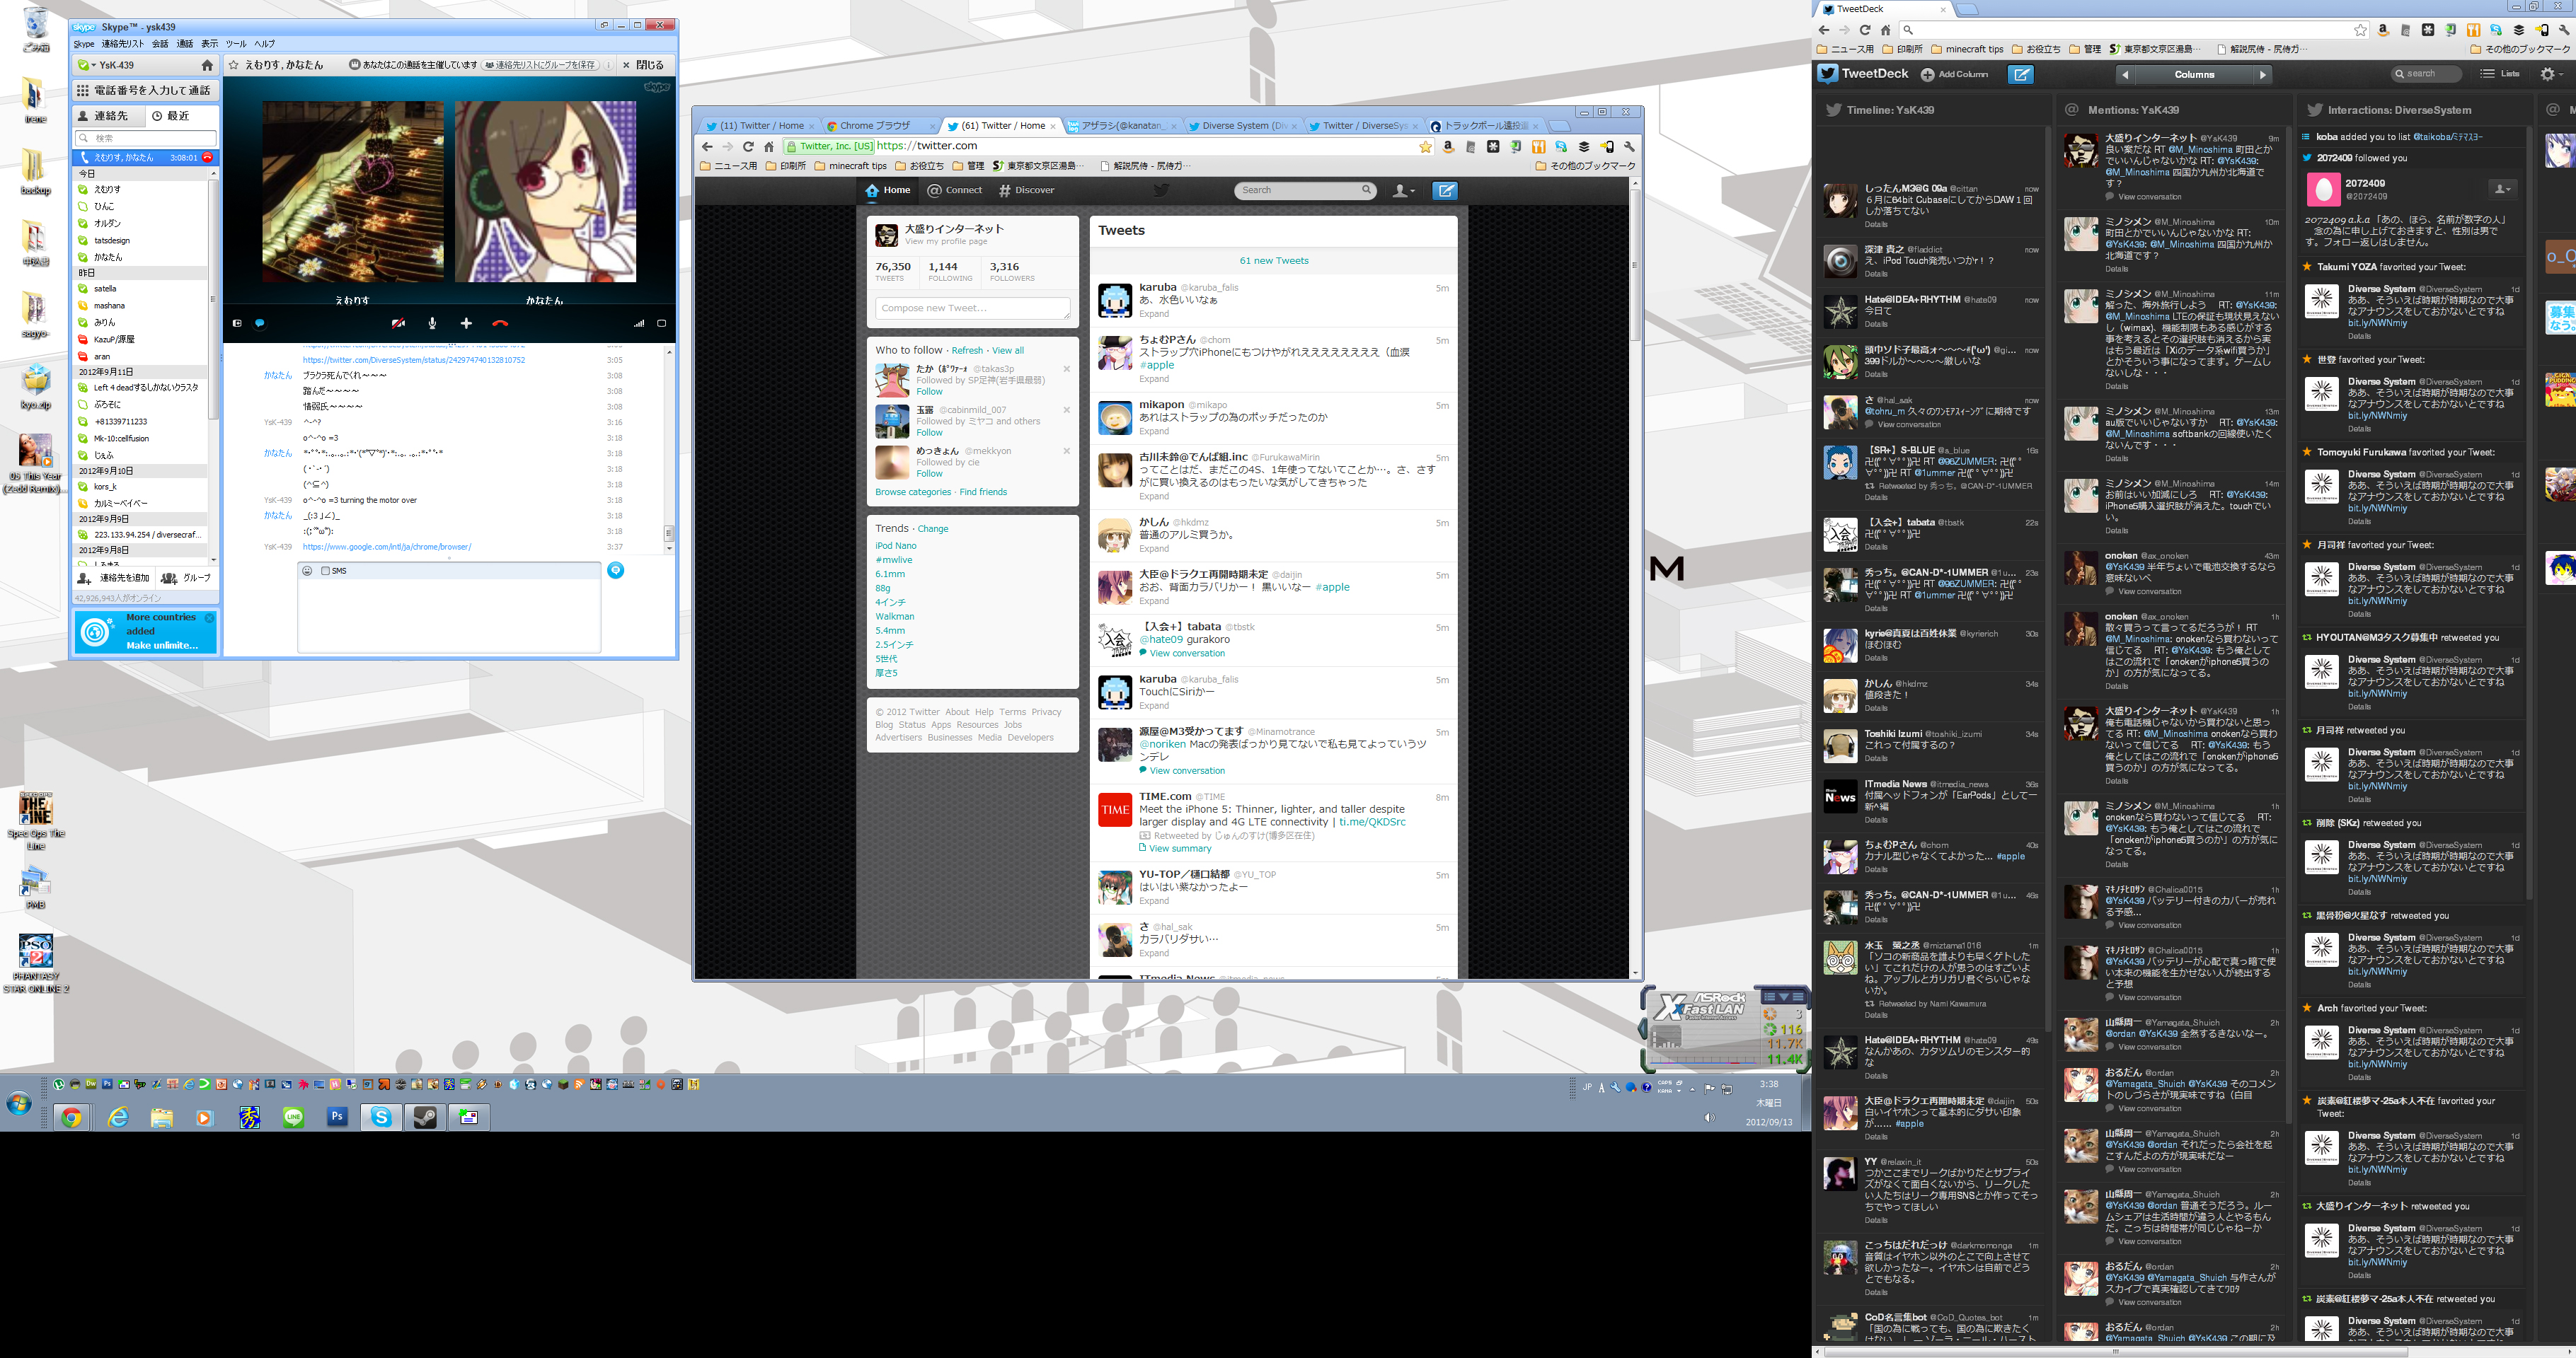Check the SMS checkbox in Skype chat
2576x1358 pixels.
(325, 569)
